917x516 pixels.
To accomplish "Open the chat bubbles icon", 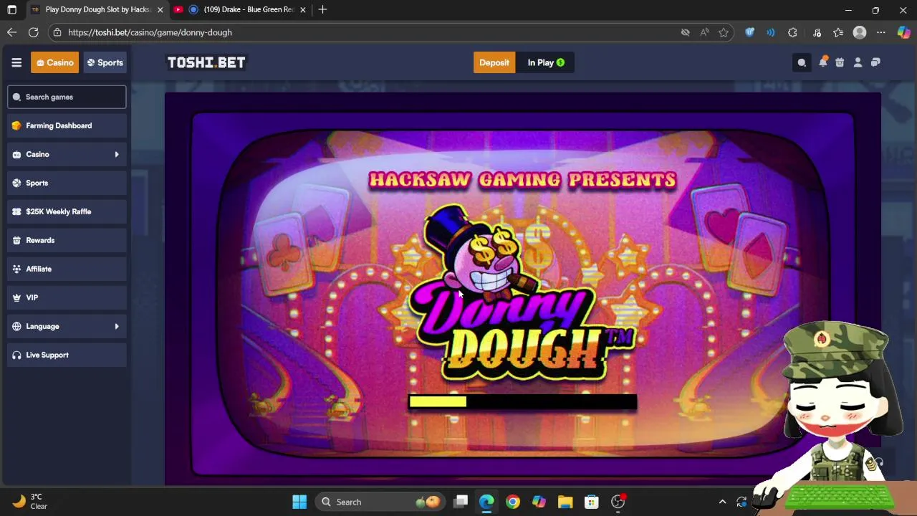I will pyautogui.click(x=875, y=62).
